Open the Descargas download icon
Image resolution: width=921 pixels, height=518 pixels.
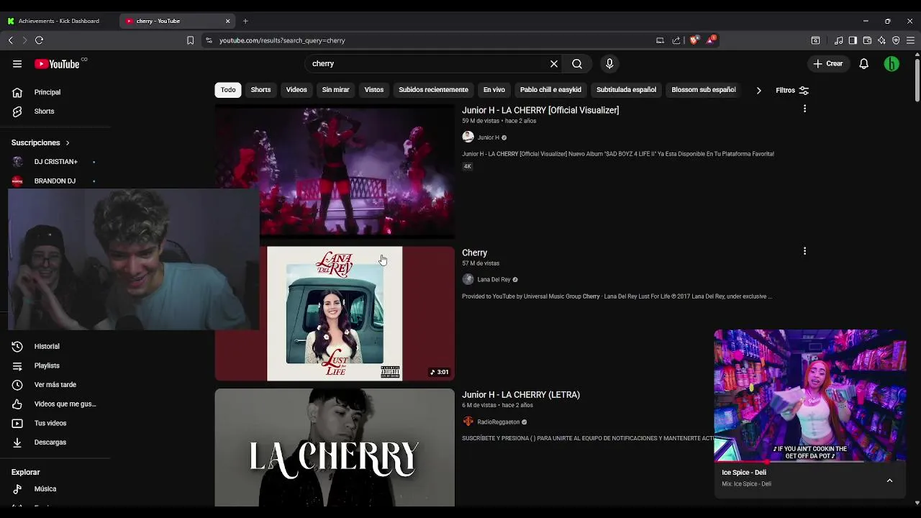[17, 442]
